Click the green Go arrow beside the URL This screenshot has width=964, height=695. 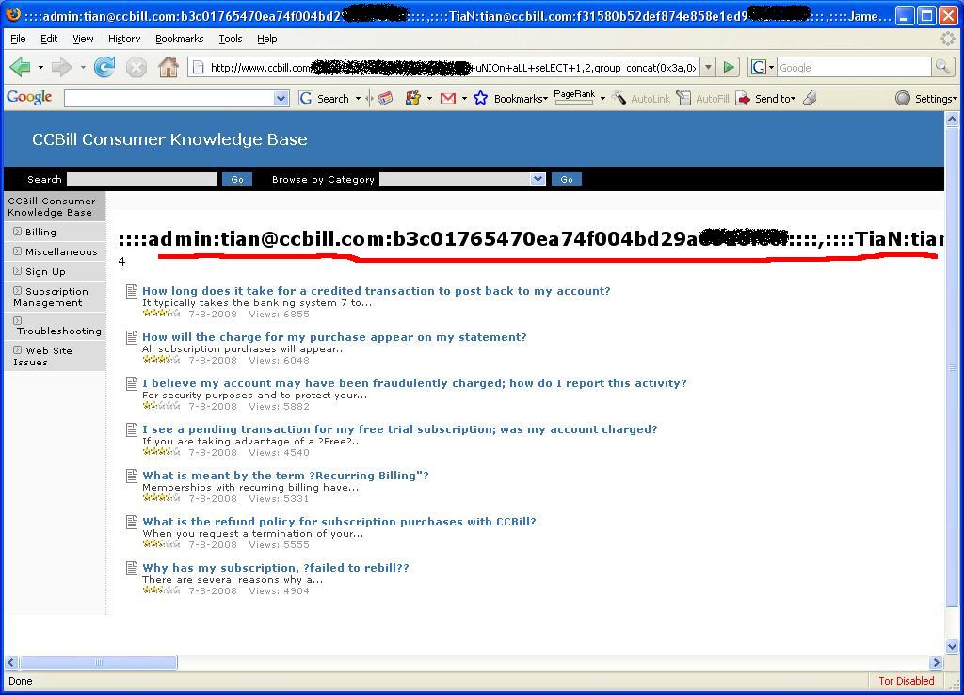coord(729,67)
